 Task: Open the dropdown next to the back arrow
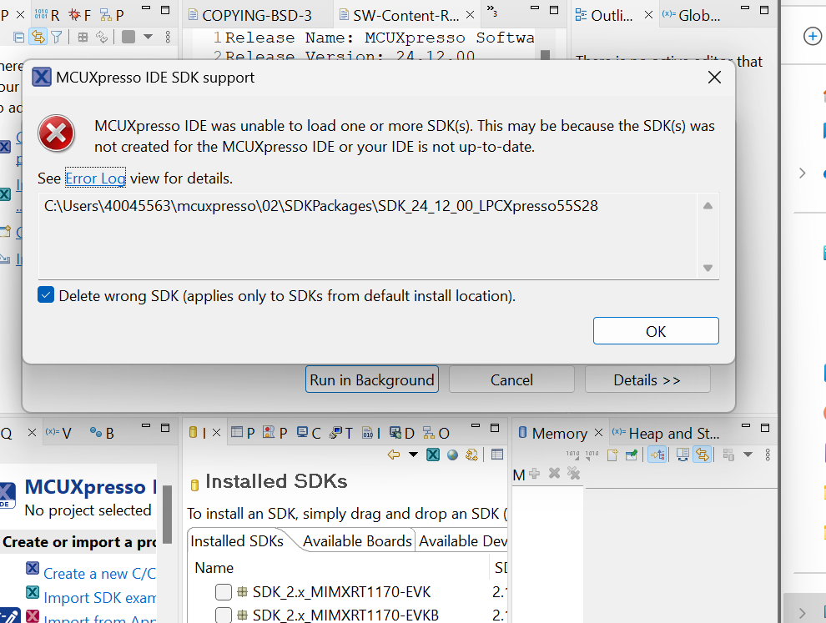(413, 455)
